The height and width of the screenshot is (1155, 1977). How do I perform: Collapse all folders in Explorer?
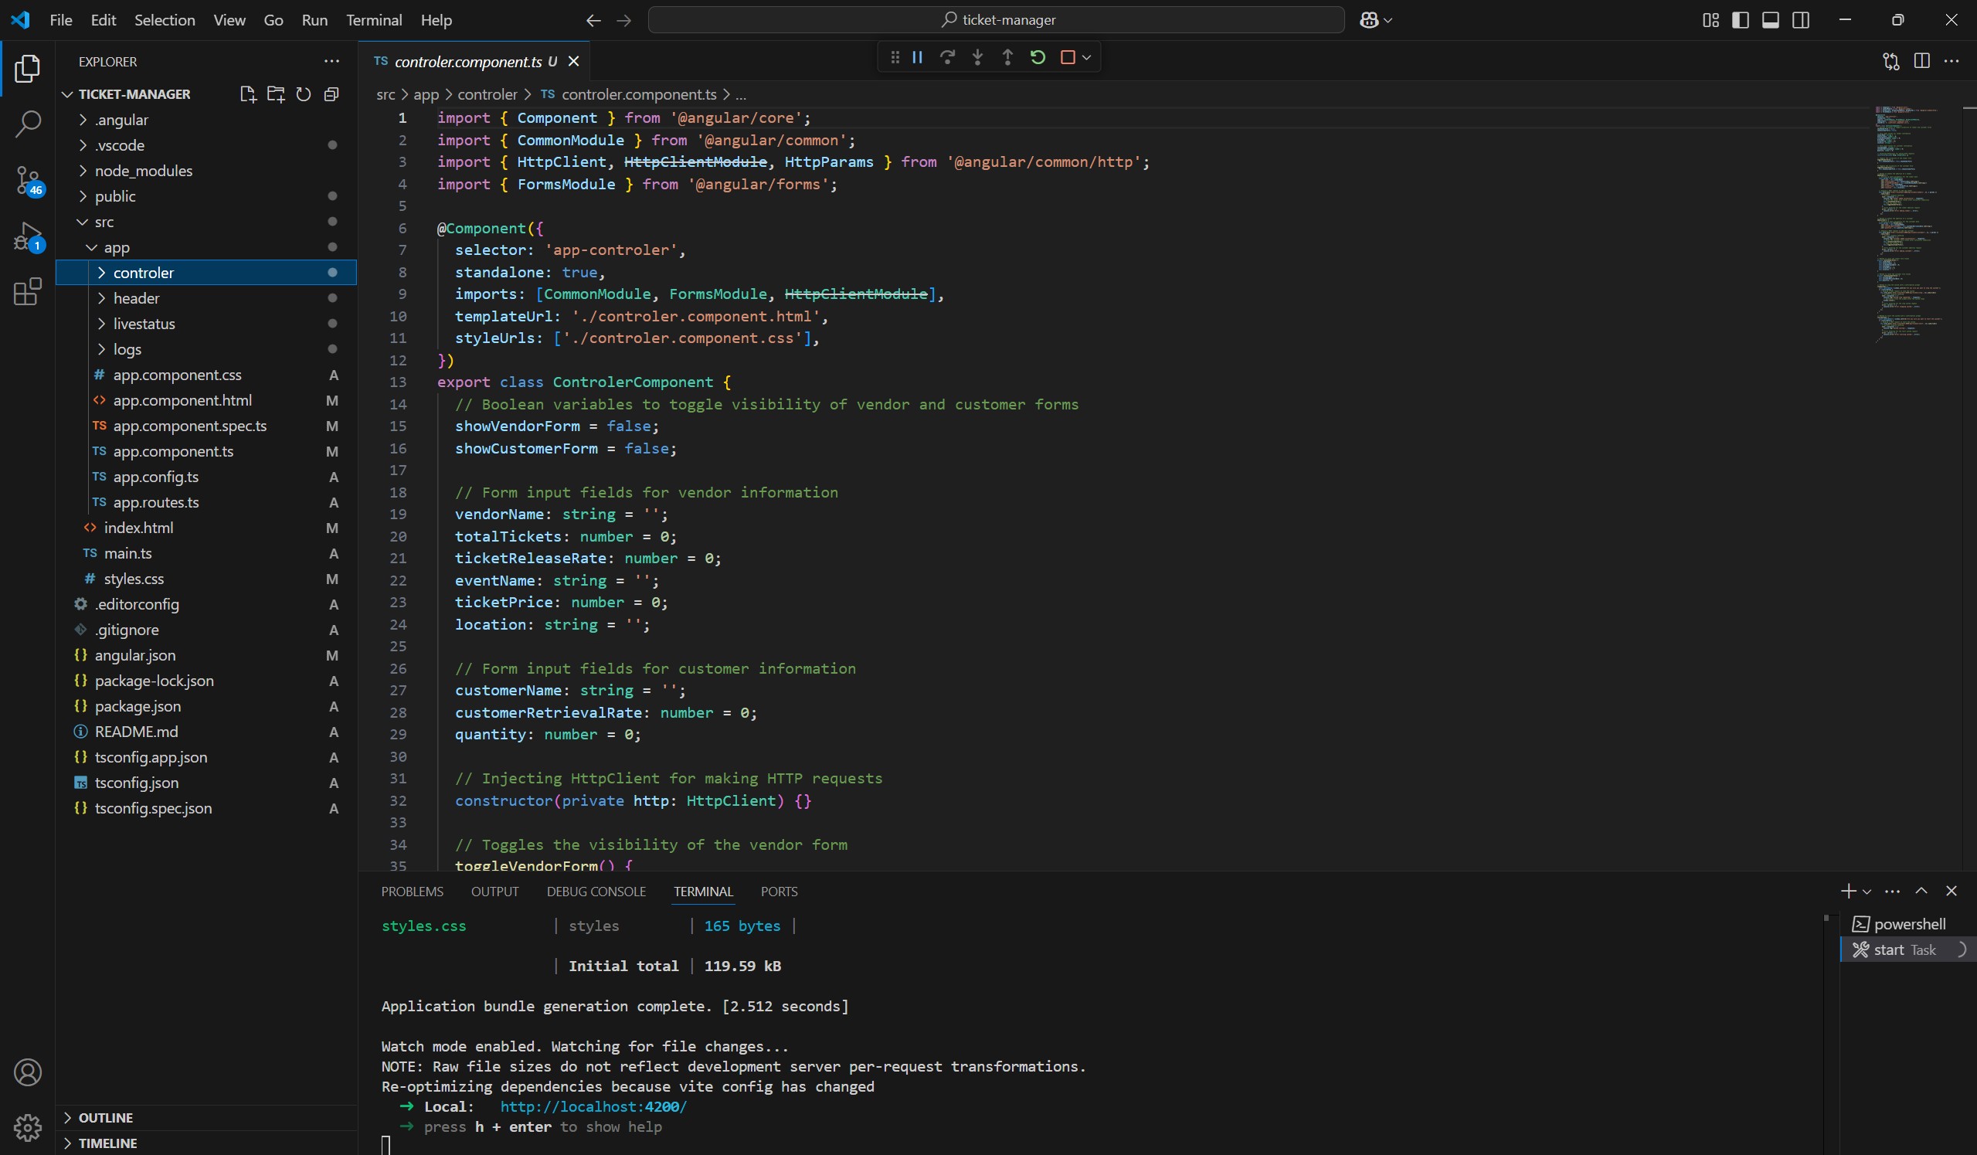(x=332, y=94)
